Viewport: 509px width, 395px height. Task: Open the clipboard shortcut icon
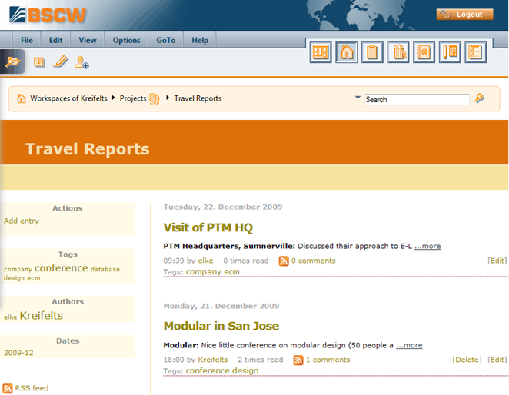click(x=372, y=52)
